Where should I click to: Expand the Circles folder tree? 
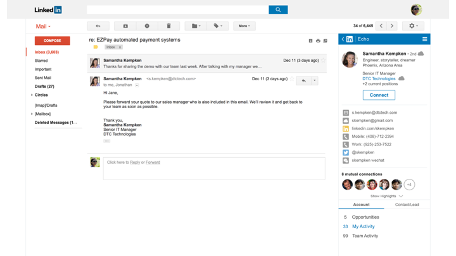click(32, 95)
